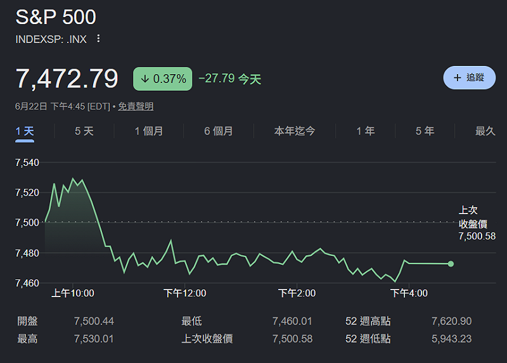This screenshot has height=363, width=507.
Task: Click the 追蹤 follow button
Action: coord(469,77)
